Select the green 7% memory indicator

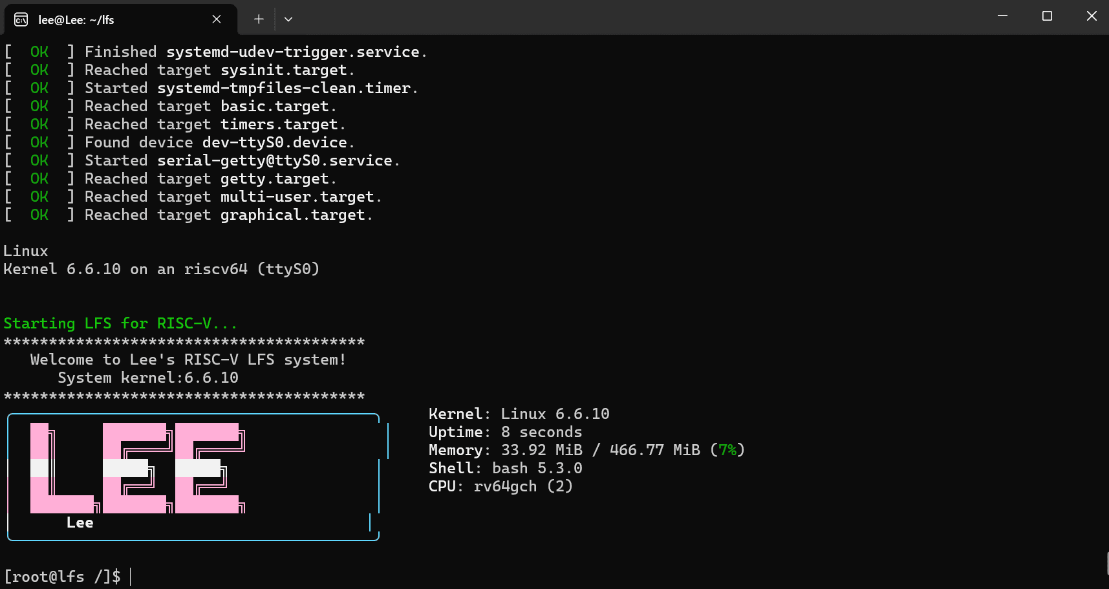[727, 449]
